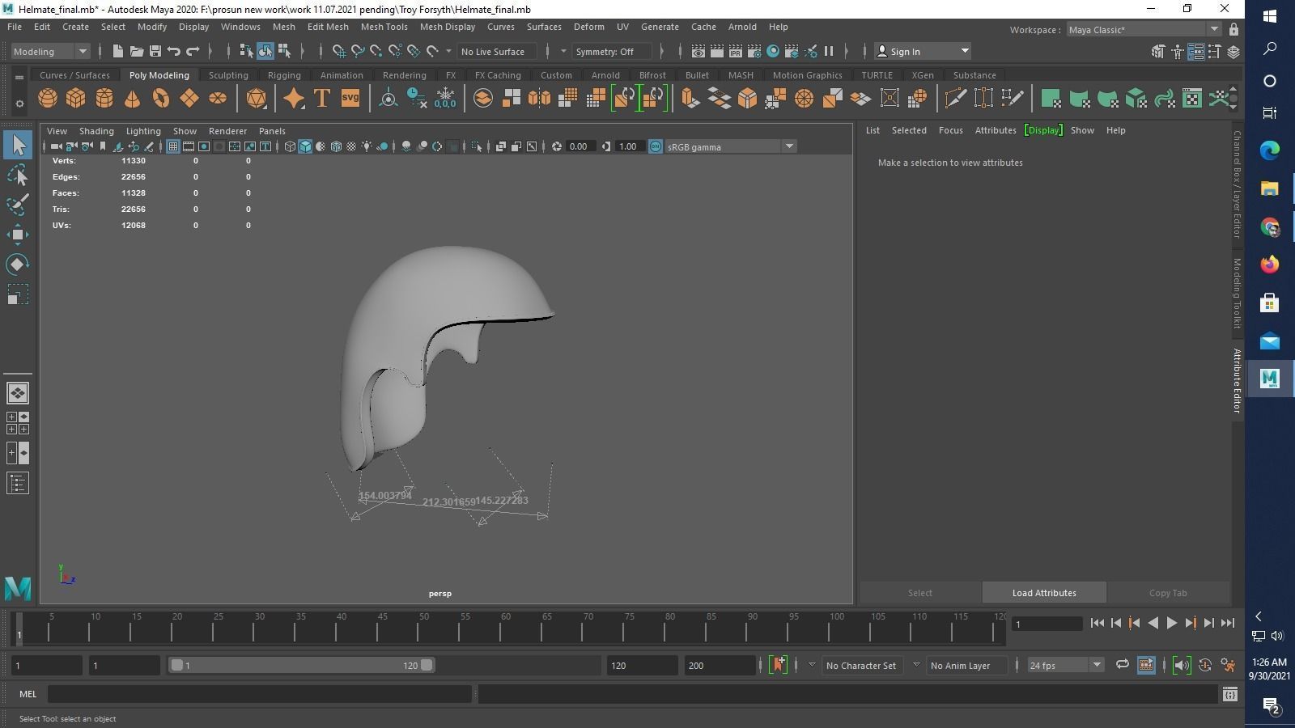Image resolution: width=1295 pixels, height=728 pixels.
Task: Open the Script Editor icon at bottom right
Action: coord(1230,694)
